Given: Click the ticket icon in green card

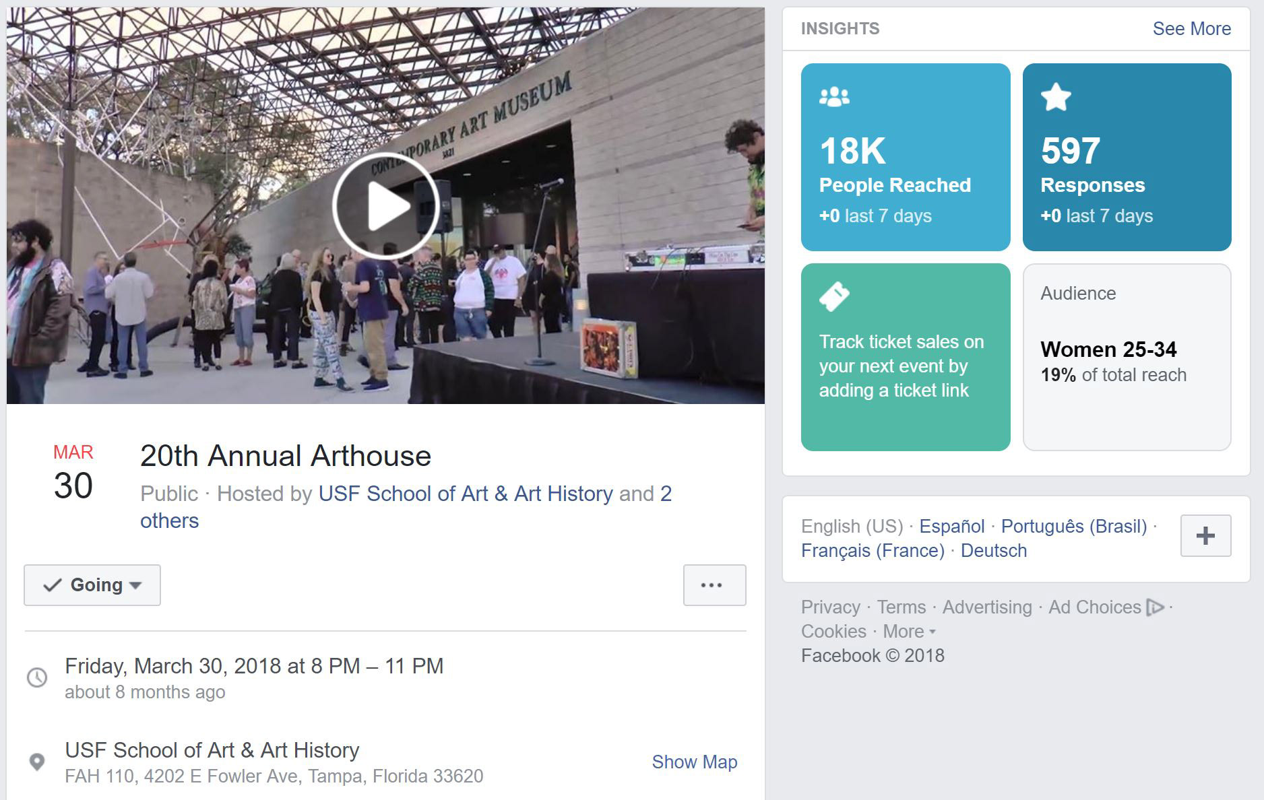Looking at the screenshot, I should click(x=834, y=296).
